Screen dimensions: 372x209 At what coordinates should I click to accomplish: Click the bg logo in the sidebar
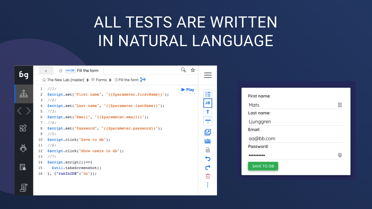point(24,75)
